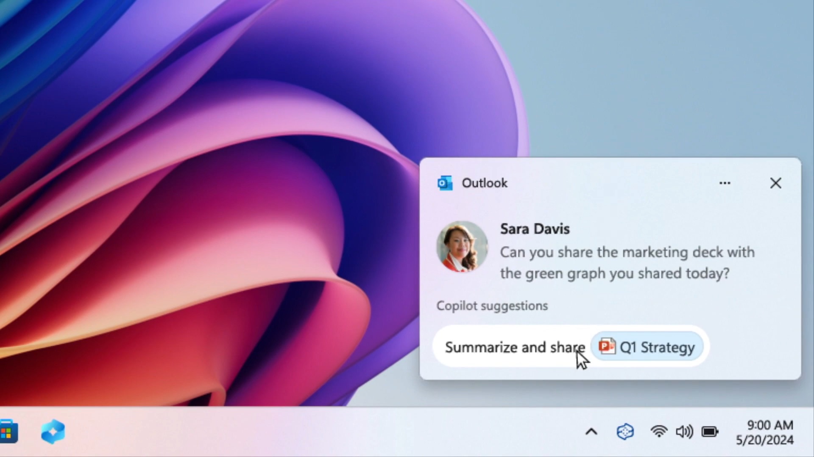Click the Outlook title text in notification
Image resolution: width=814 pixels, height=457 pixels.
click(485, 183)
